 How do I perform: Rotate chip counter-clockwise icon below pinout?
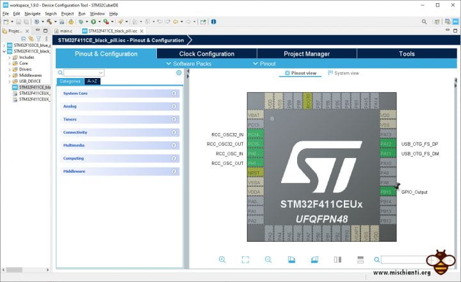(x=314, y=260)
